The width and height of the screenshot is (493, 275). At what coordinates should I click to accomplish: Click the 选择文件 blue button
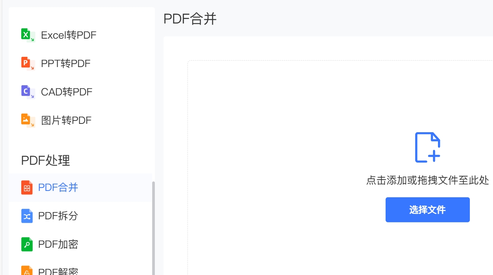(x=428, y=209)
